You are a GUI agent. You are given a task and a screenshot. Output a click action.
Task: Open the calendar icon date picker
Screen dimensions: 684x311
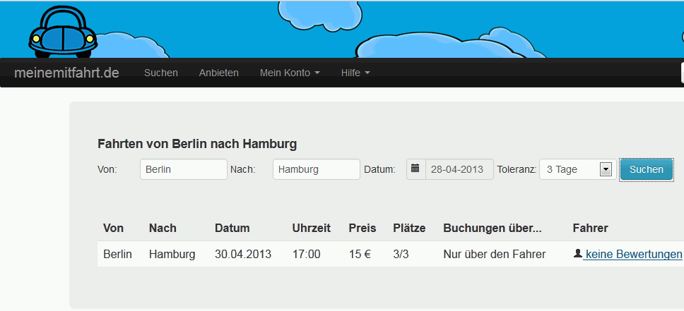(415, 169)
